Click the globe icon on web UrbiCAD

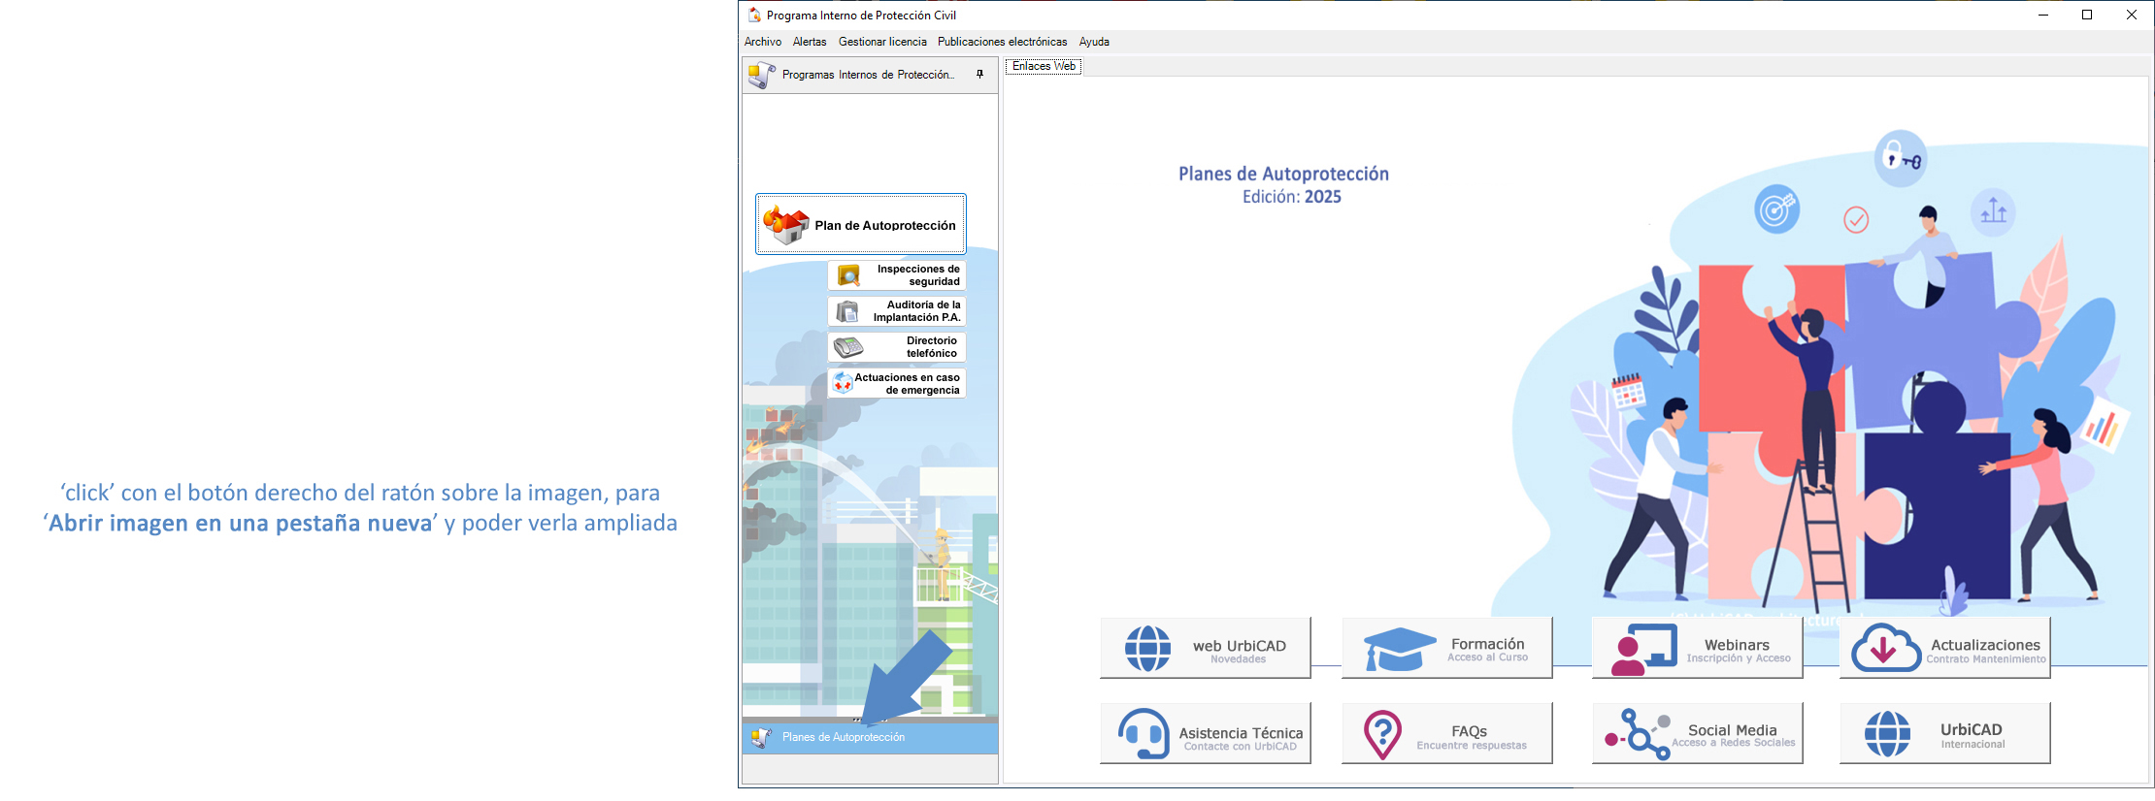click(1147, 648)
